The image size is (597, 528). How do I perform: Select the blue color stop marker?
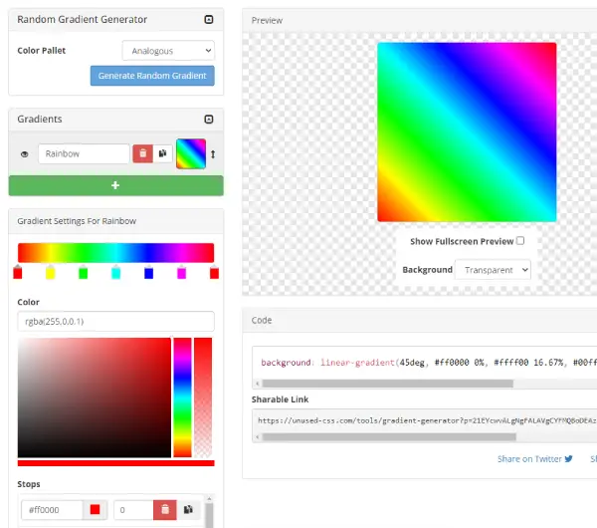(149, 272)
